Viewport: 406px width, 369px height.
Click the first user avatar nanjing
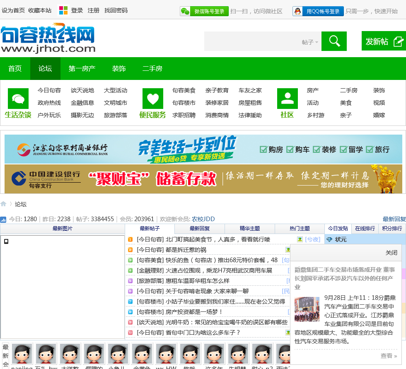[x=22, y=354]
